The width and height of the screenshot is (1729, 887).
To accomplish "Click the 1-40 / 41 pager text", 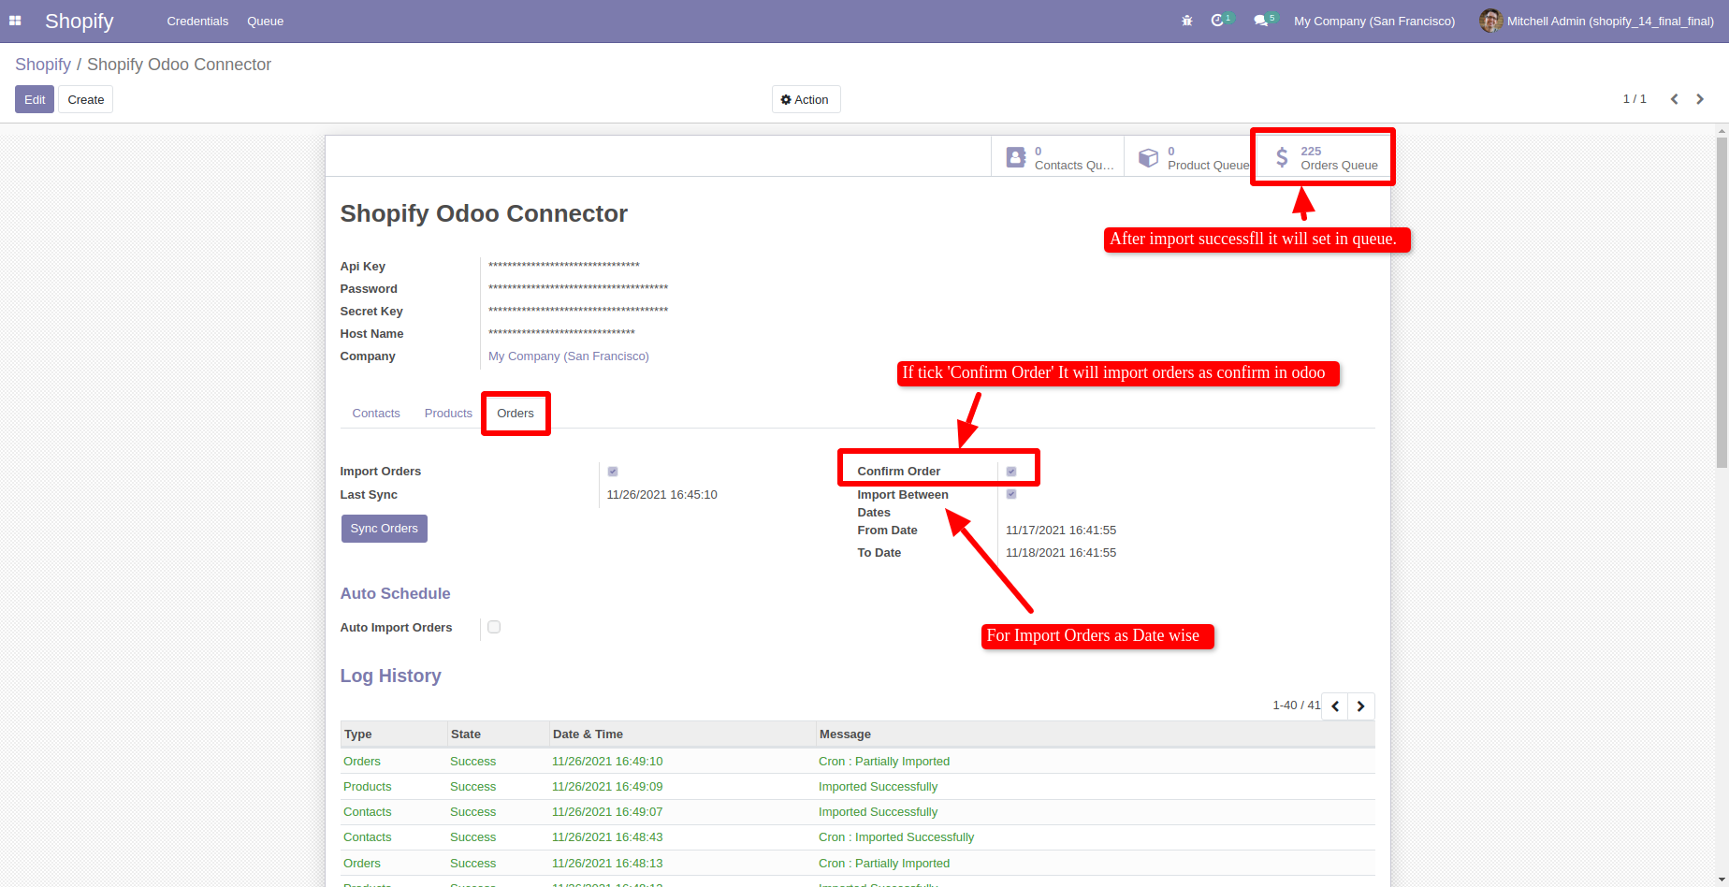I will [1297, 705].
